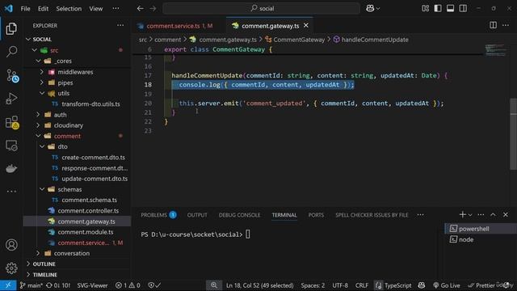
Task: Open Spell Checker Issues by File tab
Action: tap(372, 215)
